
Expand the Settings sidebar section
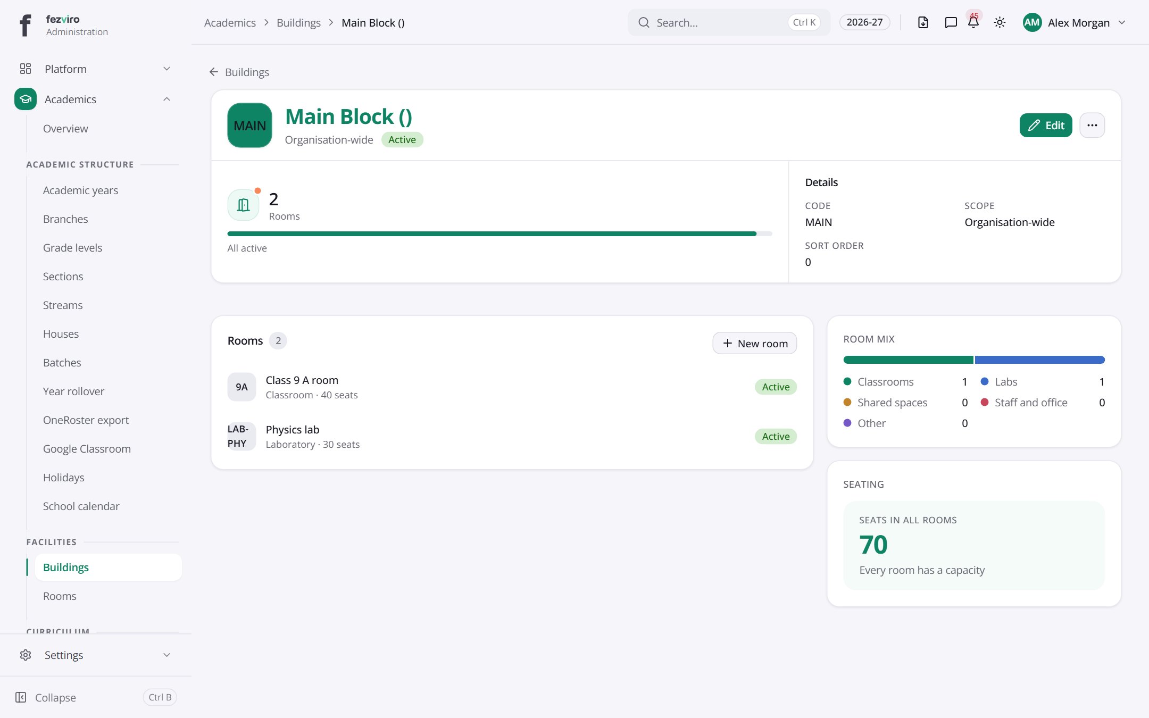(96, 655)
